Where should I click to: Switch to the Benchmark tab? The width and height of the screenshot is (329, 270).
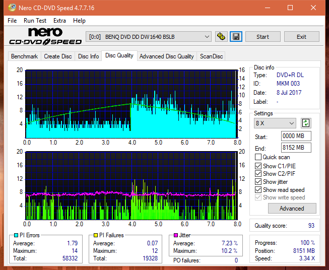(25, 56)
